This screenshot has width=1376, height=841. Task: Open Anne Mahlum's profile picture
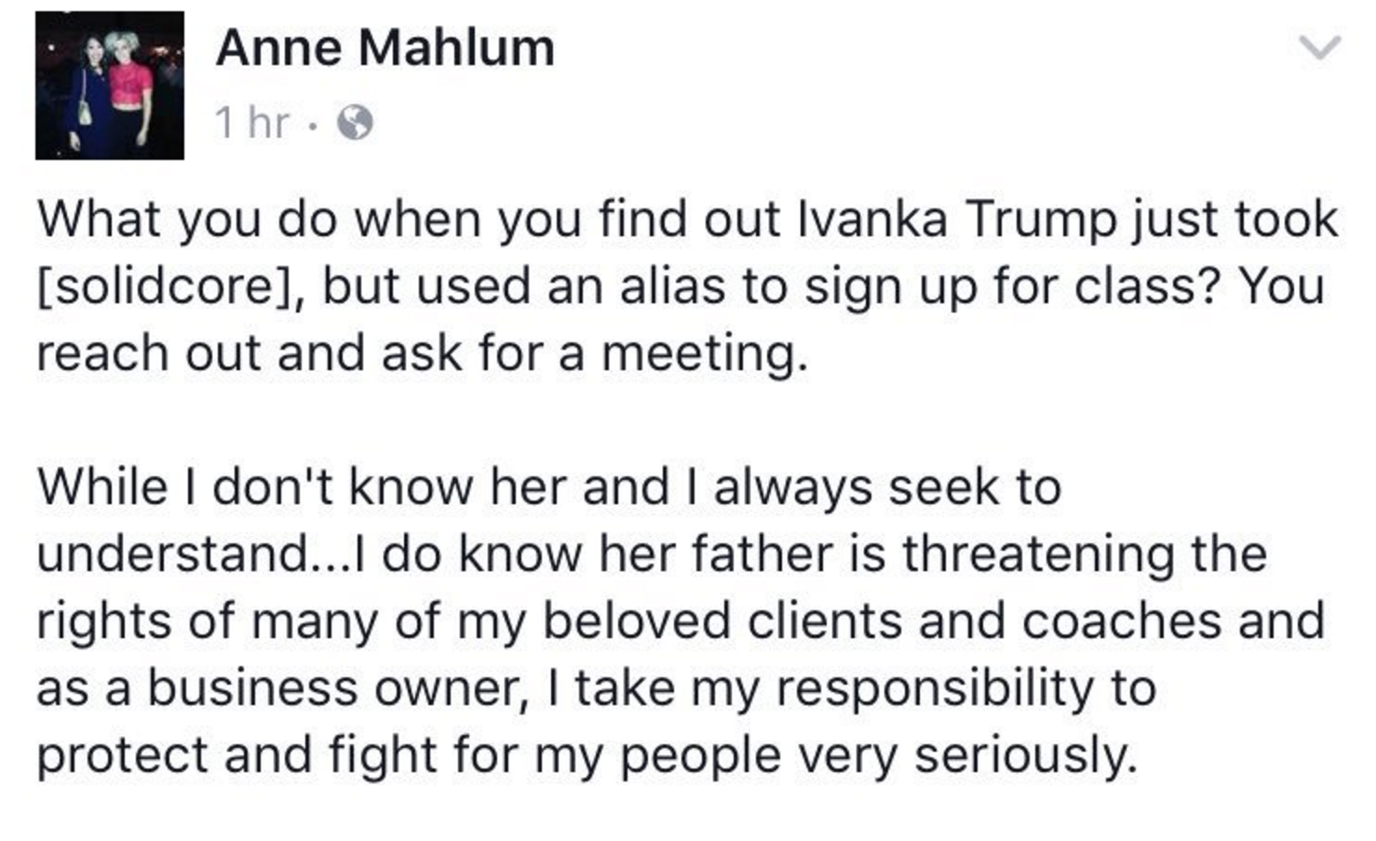coord(110,86)
